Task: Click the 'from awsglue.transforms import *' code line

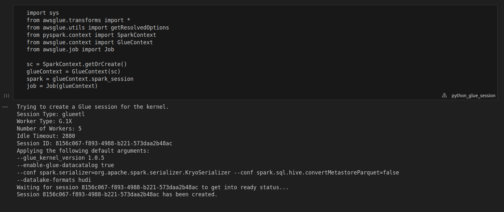Action: coord(78,20)
